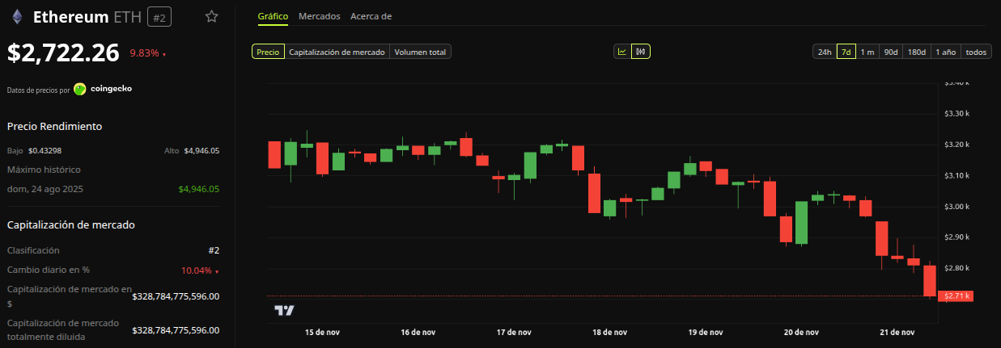Click the dom, 24 ago 2025 date
The image size is (1001, 348).
click(46, 189)
